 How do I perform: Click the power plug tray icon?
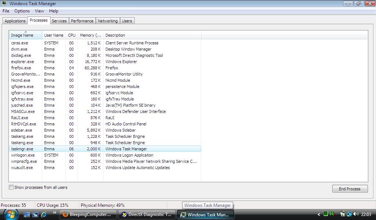pyautogui.click(x=343, y=214)
